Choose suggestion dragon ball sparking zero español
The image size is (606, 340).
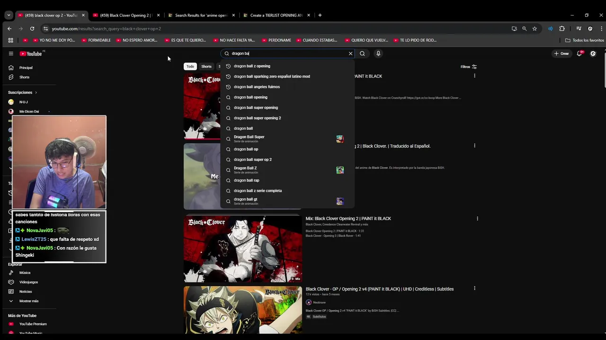[287, 76]
